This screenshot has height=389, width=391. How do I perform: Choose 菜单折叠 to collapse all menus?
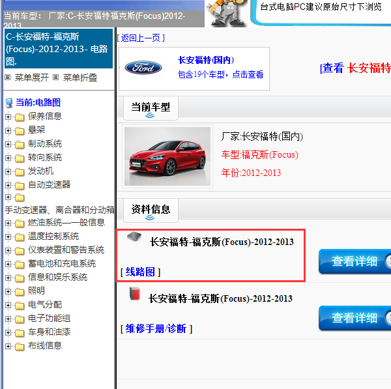click(80, 78)
